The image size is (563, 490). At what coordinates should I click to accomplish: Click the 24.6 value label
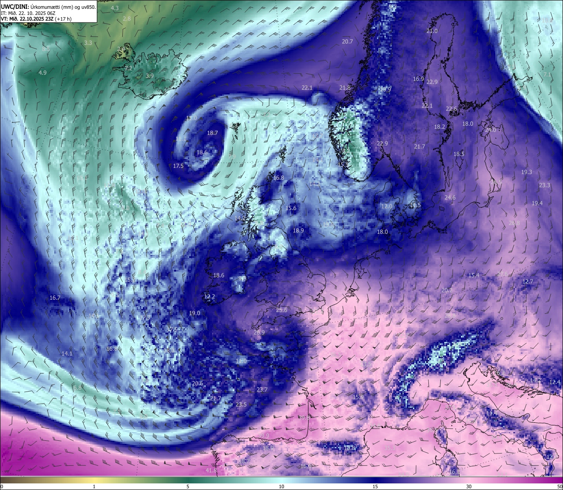pyautogui.click(x=450, y=197)
